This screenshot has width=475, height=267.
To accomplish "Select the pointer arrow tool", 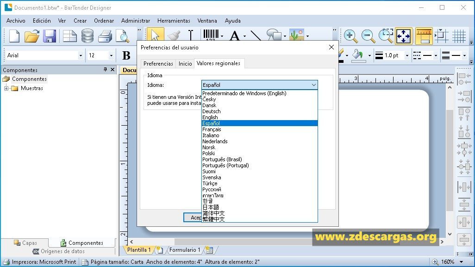I will [x=156, y=35].
